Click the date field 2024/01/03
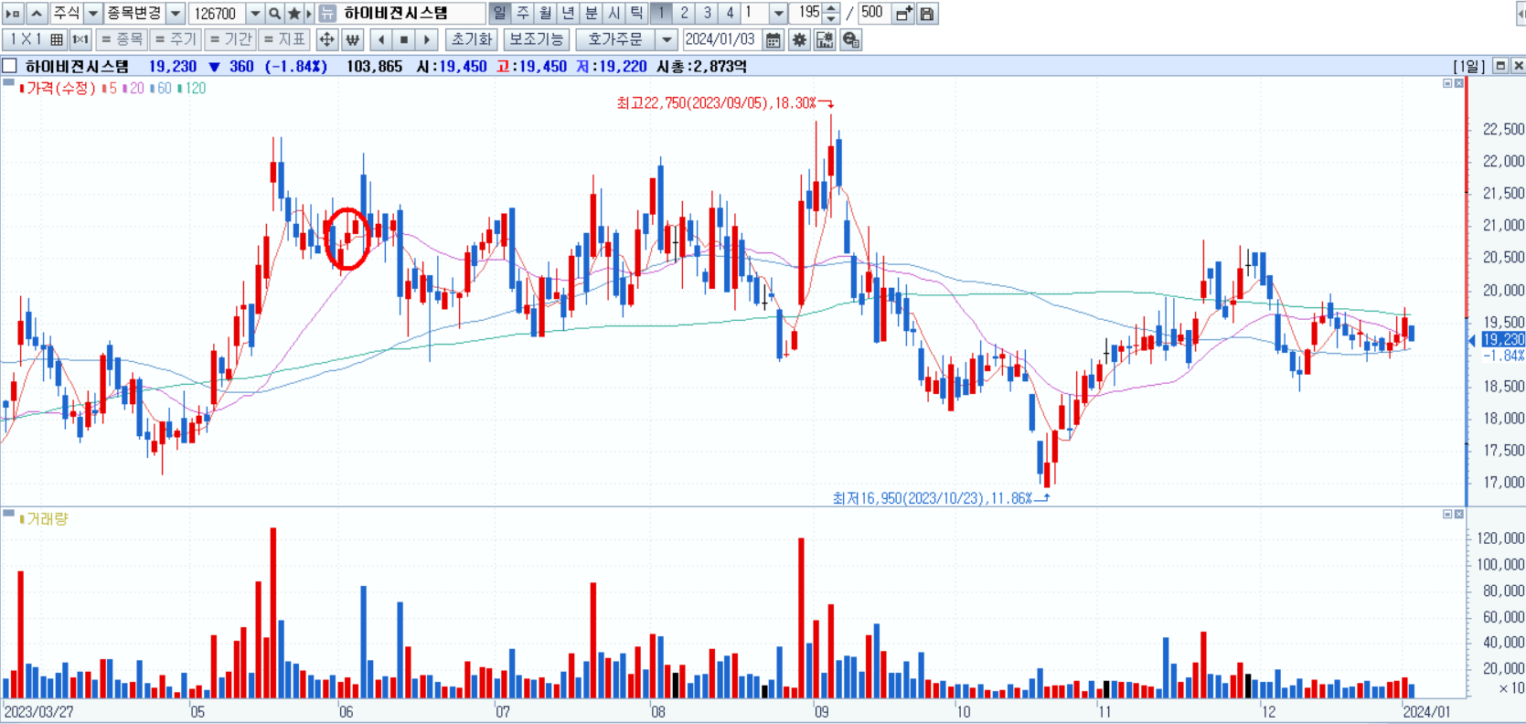 tap(720, 39)
